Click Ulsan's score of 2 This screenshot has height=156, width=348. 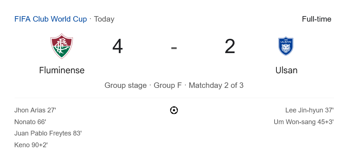[x=230, y=47]
